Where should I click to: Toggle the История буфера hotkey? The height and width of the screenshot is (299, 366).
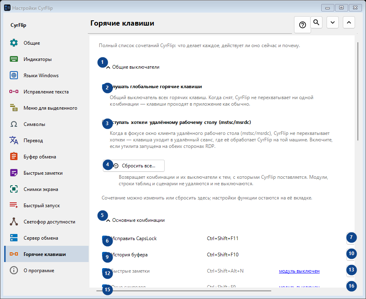(105, 254)
